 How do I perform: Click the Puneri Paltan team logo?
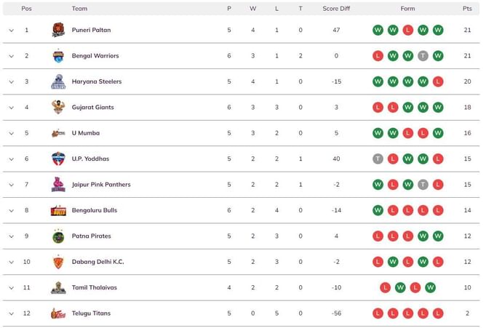pos(58,30)
